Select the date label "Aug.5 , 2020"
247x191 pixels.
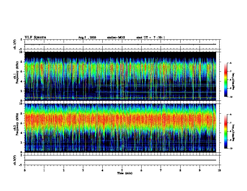pyautogui.click(x=87, y=37)
